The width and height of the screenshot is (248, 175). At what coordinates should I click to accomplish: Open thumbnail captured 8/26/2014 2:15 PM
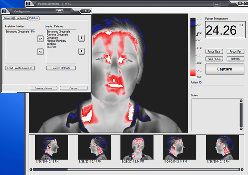[x=222, y=147]
